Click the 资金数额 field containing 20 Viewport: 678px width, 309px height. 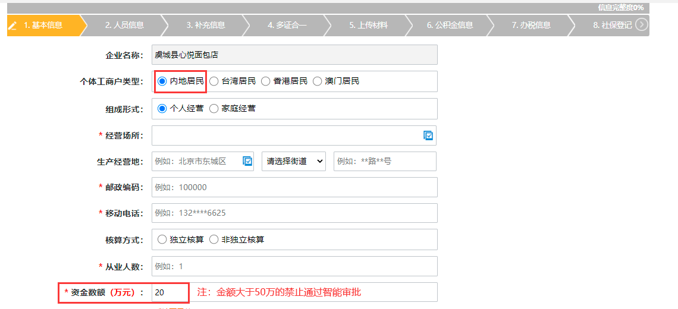click(x=169, y=292)
